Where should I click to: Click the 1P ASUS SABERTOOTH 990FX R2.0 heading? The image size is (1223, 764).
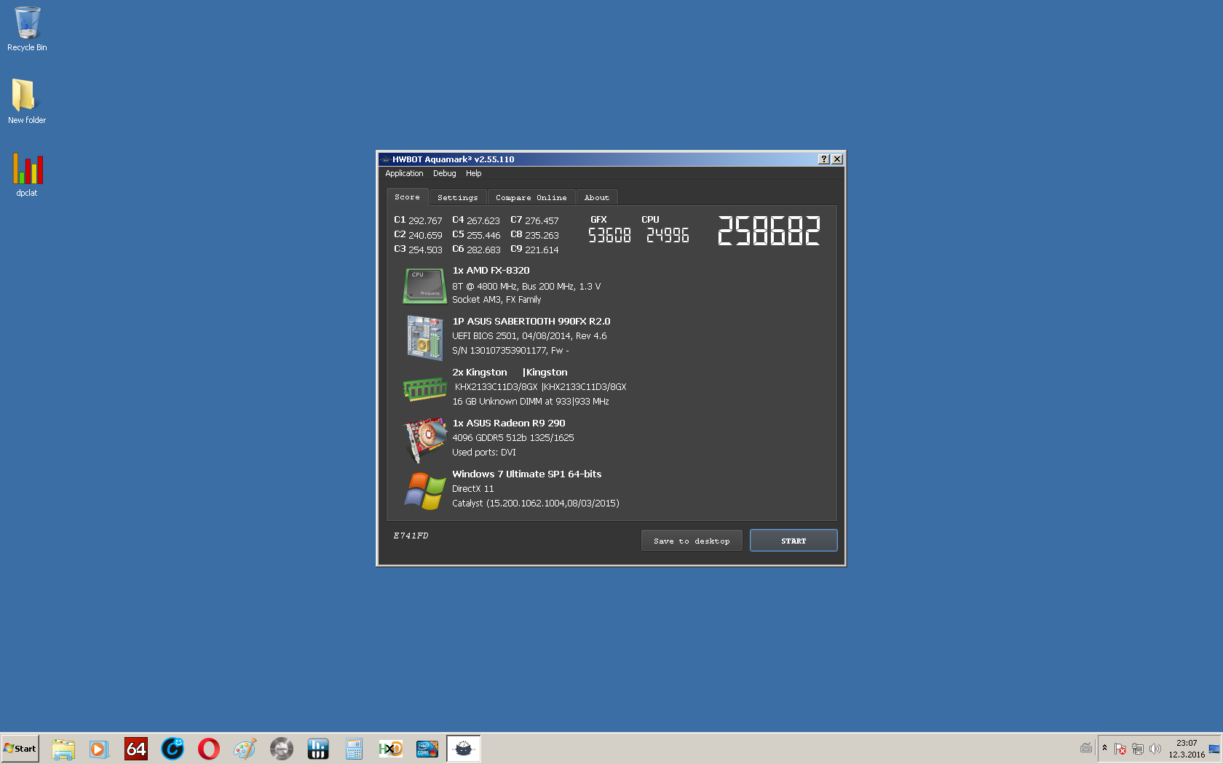click(531, 321)
